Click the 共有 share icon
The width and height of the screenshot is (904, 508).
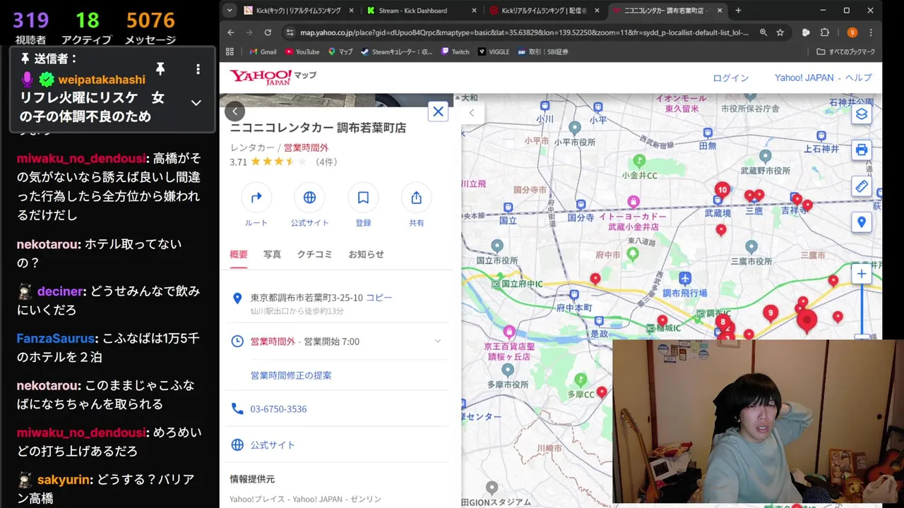(x=417, y=198)
